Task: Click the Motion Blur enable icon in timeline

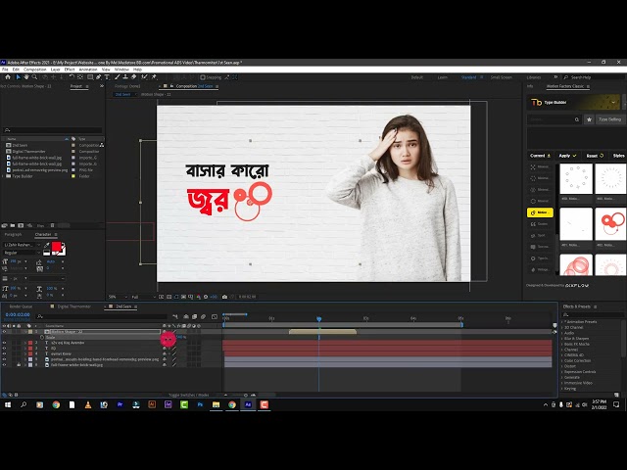Action: (x=203, y=316)
